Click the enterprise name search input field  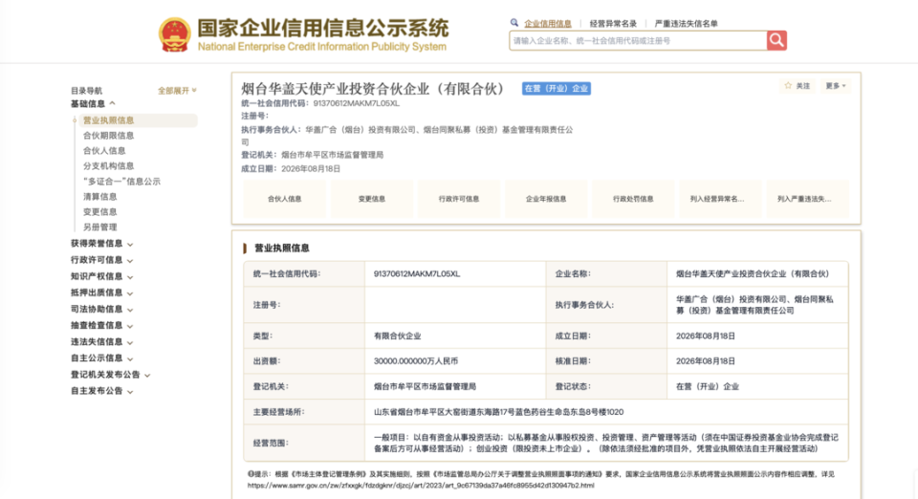638,40
